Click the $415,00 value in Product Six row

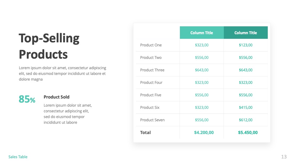[x=246, y=107]
